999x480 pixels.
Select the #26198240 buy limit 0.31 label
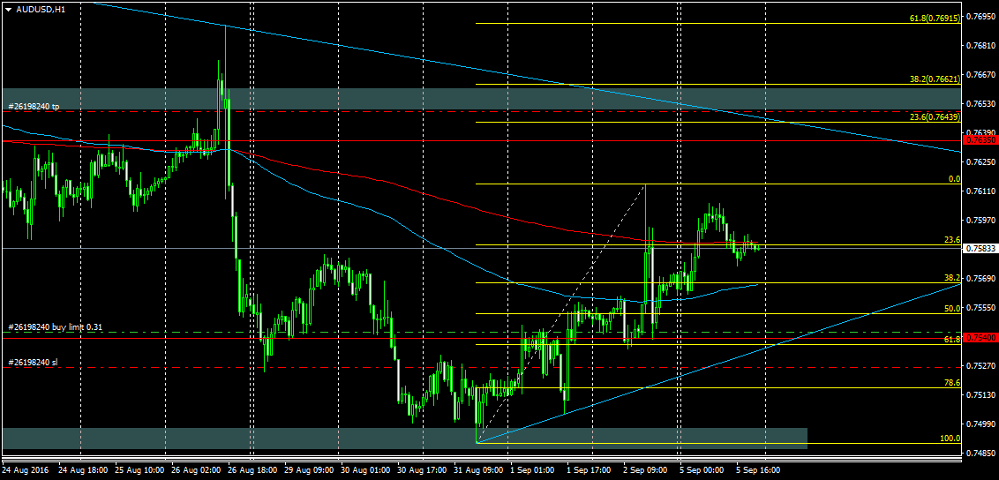56,327
